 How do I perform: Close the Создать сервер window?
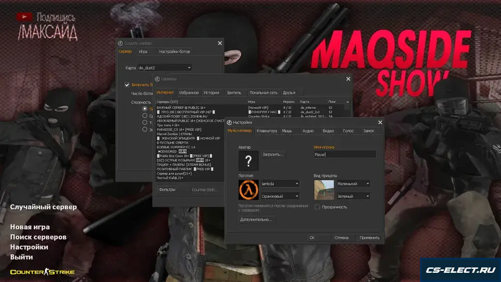220,43
